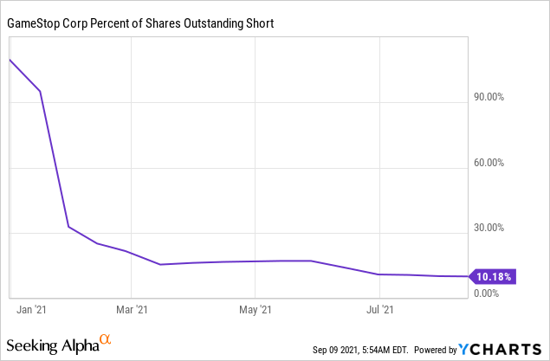This screenshot has width=550, height=361.
Task: Click the 'Powered by' text
Action: pyautogui.click(x=437, y=350)
